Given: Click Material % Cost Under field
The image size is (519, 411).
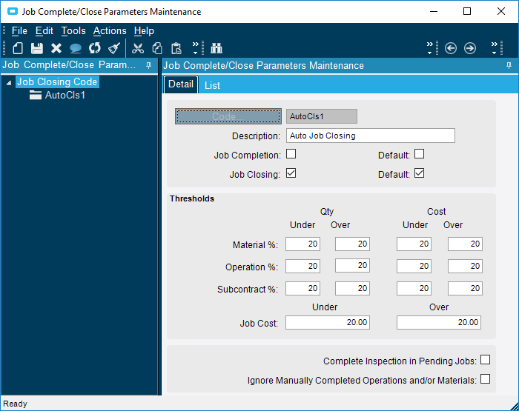Looking at the screenshot, I should 414,244.
